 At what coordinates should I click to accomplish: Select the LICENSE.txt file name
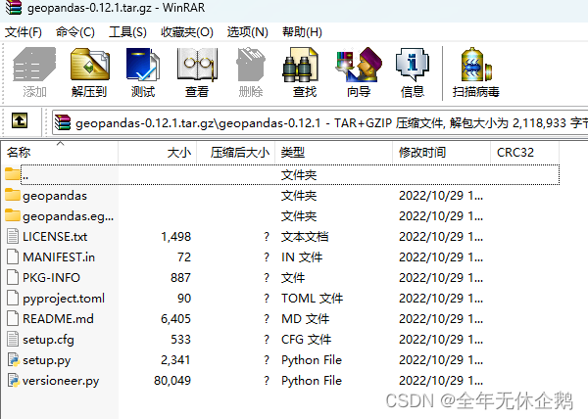click(55, 237)
